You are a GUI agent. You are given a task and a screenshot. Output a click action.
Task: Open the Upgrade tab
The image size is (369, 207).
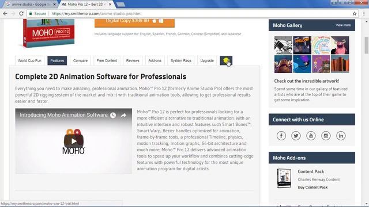pyautogui.click(x=207, y=60)
